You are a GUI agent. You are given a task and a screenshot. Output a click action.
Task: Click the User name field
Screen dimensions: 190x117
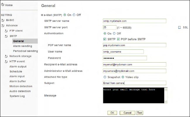point(123,51)
